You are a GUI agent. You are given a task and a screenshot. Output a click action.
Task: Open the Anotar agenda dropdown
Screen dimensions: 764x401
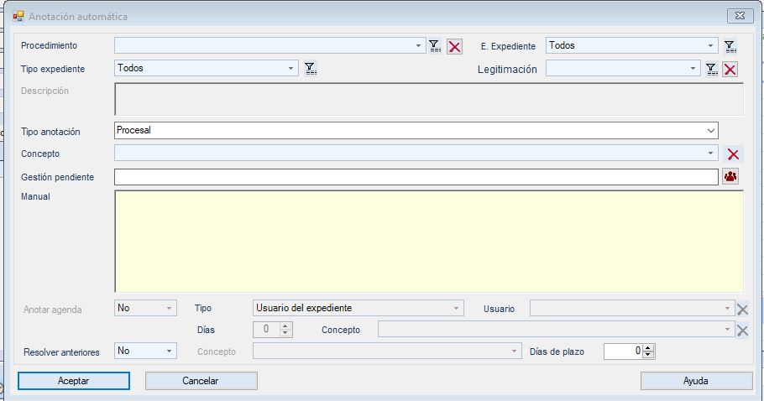pos(170,309)
